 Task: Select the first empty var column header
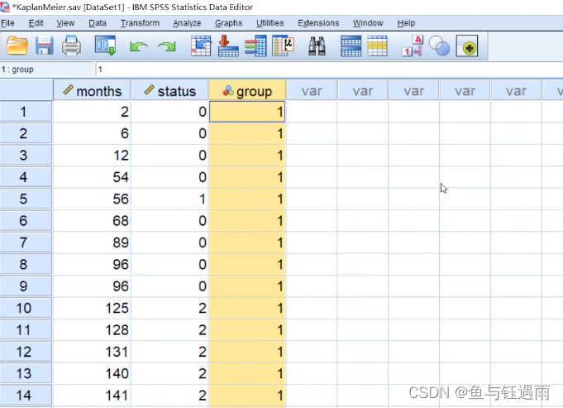tap(312, 91)
